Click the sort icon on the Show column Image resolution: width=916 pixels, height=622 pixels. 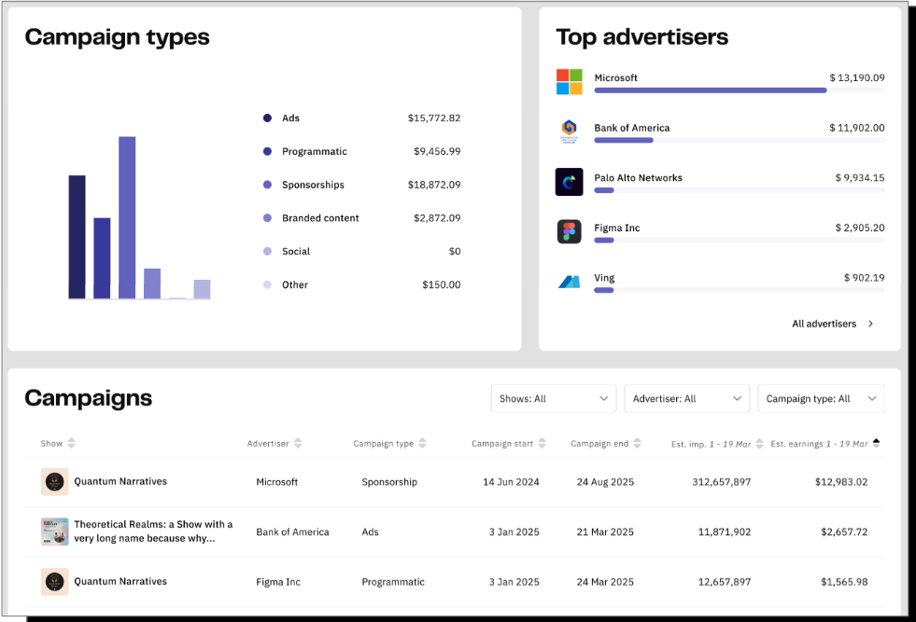[x=72, y=443]
